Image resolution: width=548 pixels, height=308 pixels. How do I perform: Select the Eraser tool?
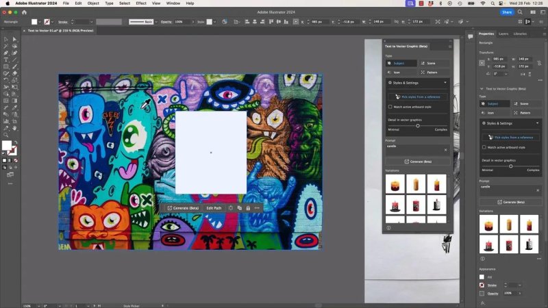tap(14, 73)
